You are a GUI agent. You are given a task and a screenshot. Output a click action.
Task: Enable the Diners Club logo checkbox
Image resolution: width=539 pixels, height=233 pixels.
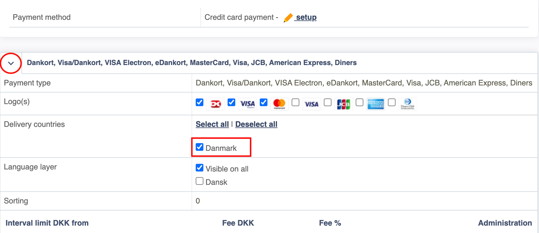[x=392, y=102]
